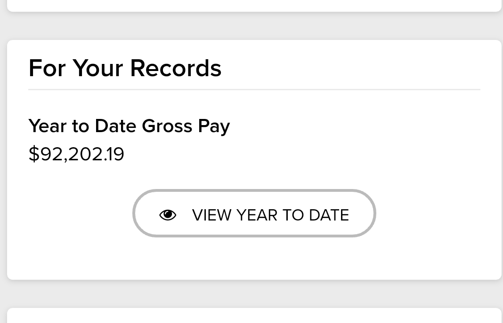
Task: Tap the partially visible card at top
Action: 254,5
